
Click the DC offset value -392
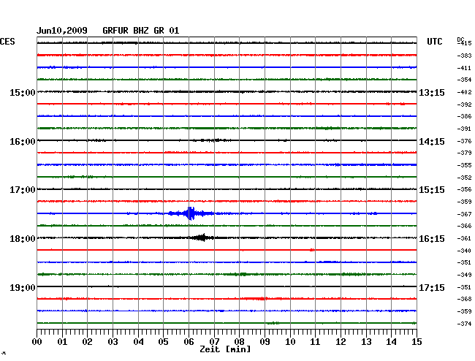coord(464,104)
